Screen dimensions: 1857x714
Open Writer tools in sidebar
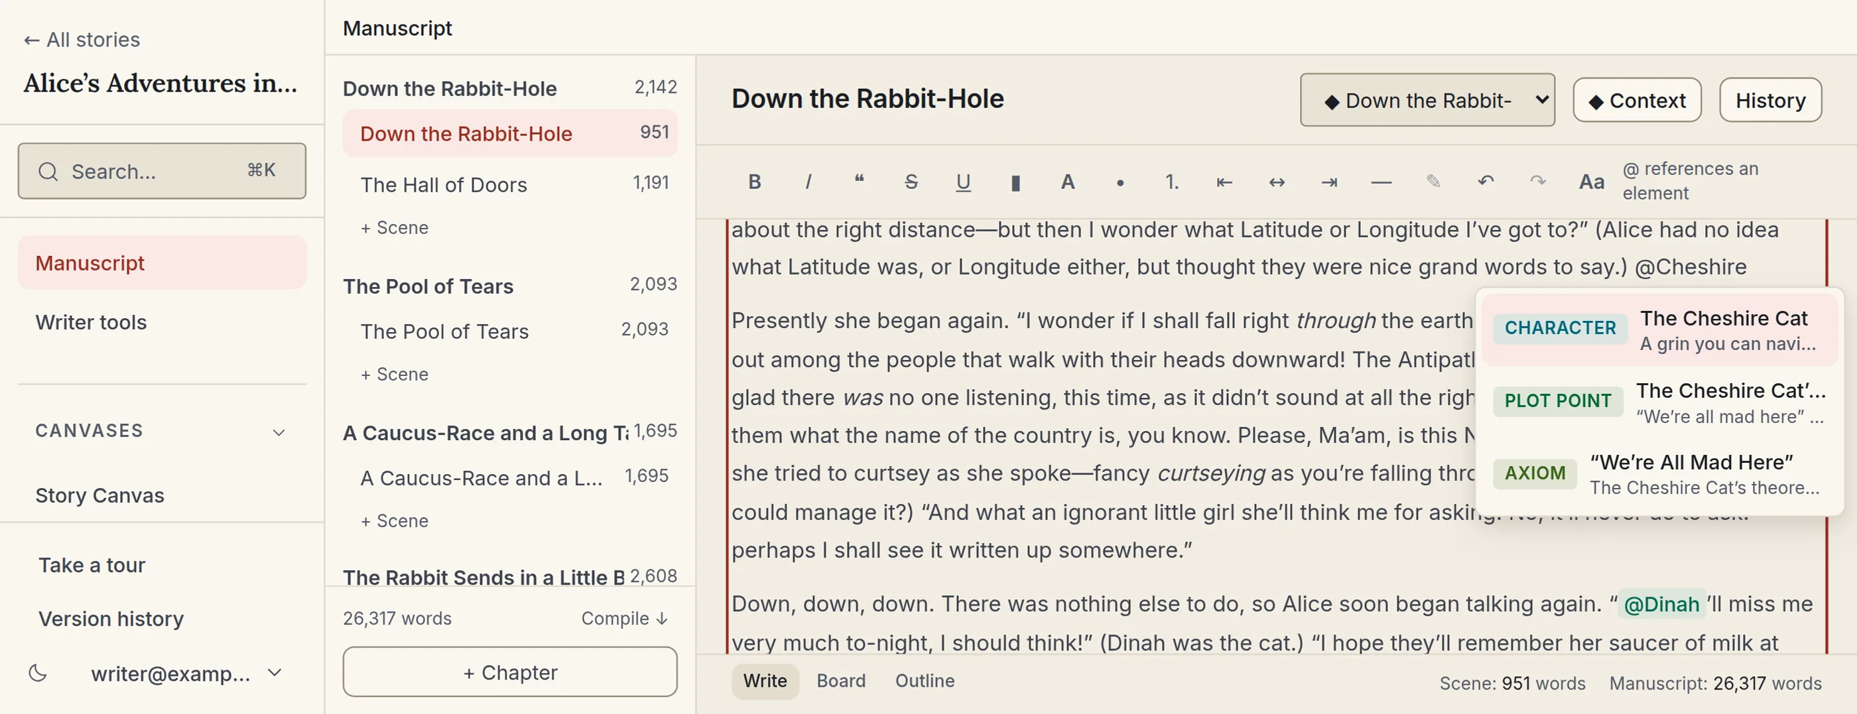pos(161,322)
